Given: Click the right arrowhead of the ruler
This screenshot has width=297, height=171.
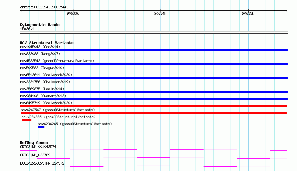Looking at the screenshot, I should pyautogui.click(x=287, y=10).
